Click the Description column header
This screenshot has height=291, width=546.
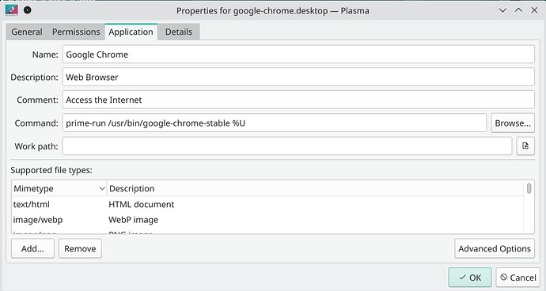(315, 188)
